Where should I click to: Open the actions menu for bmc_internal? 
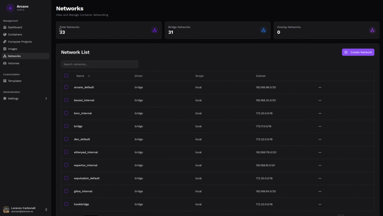pos(320,113)
